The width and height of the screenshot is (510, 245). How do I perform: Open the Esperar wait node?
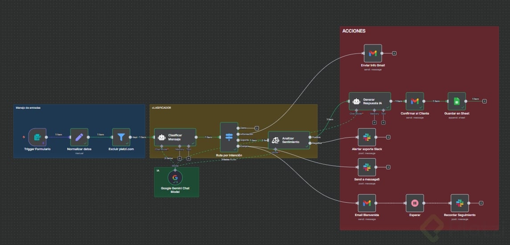415,203
